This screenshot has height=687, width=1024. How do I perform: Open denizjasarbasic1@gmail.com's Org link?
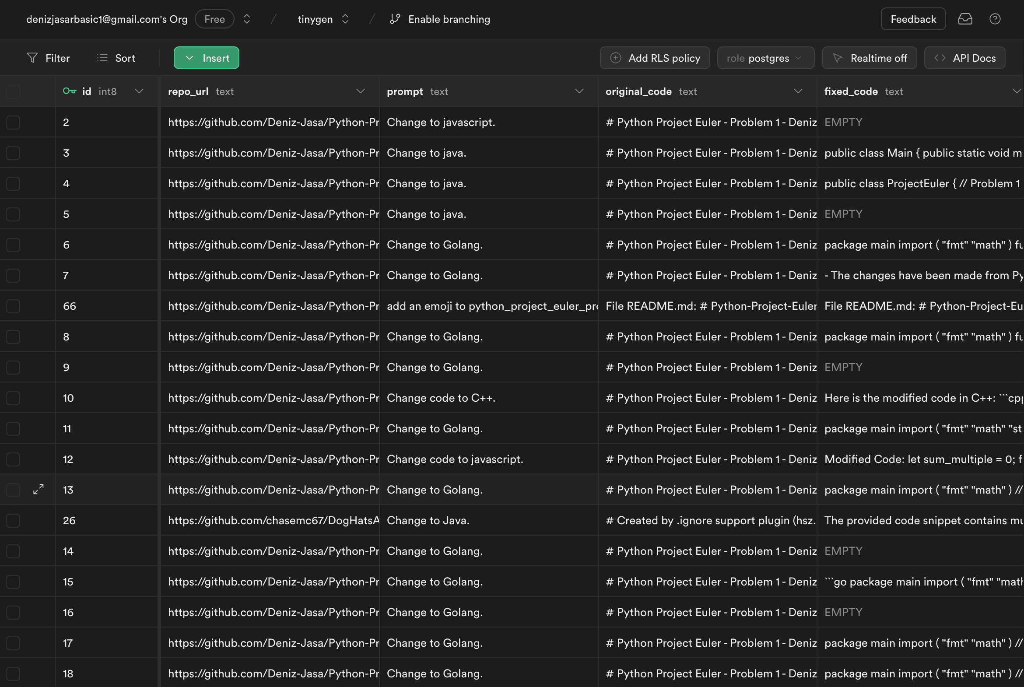coord(107,19)
